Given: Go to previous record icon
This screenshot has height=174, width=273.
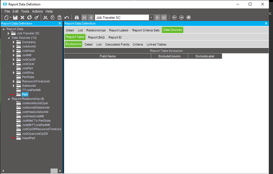Looking at the screenshot, I should point(91,17).
